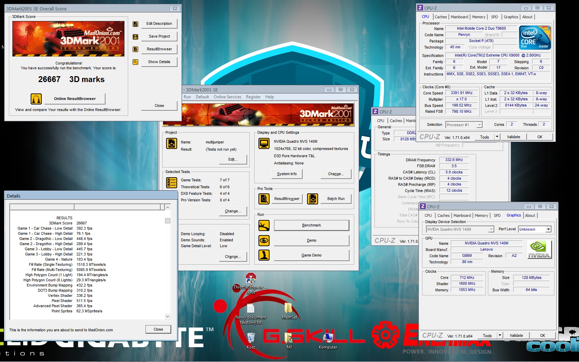Click the 3DMark2001 banner in score window
The image size is (579, 362).
tap(68, 39)
